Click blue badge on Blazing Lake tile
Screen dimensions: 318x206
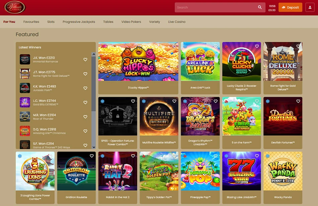click(x=226, y=156)
